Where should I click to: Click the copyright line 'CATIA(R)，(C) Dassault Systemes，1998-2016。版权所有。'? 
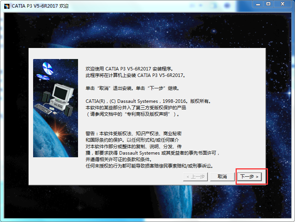coord(148,101)
